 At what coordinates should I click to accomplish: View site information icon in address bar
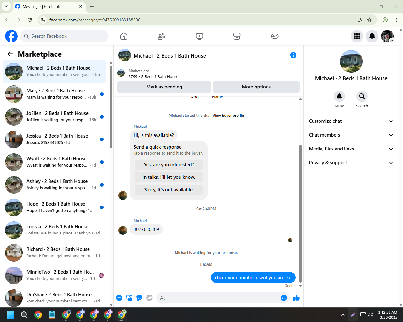point(43,20)
